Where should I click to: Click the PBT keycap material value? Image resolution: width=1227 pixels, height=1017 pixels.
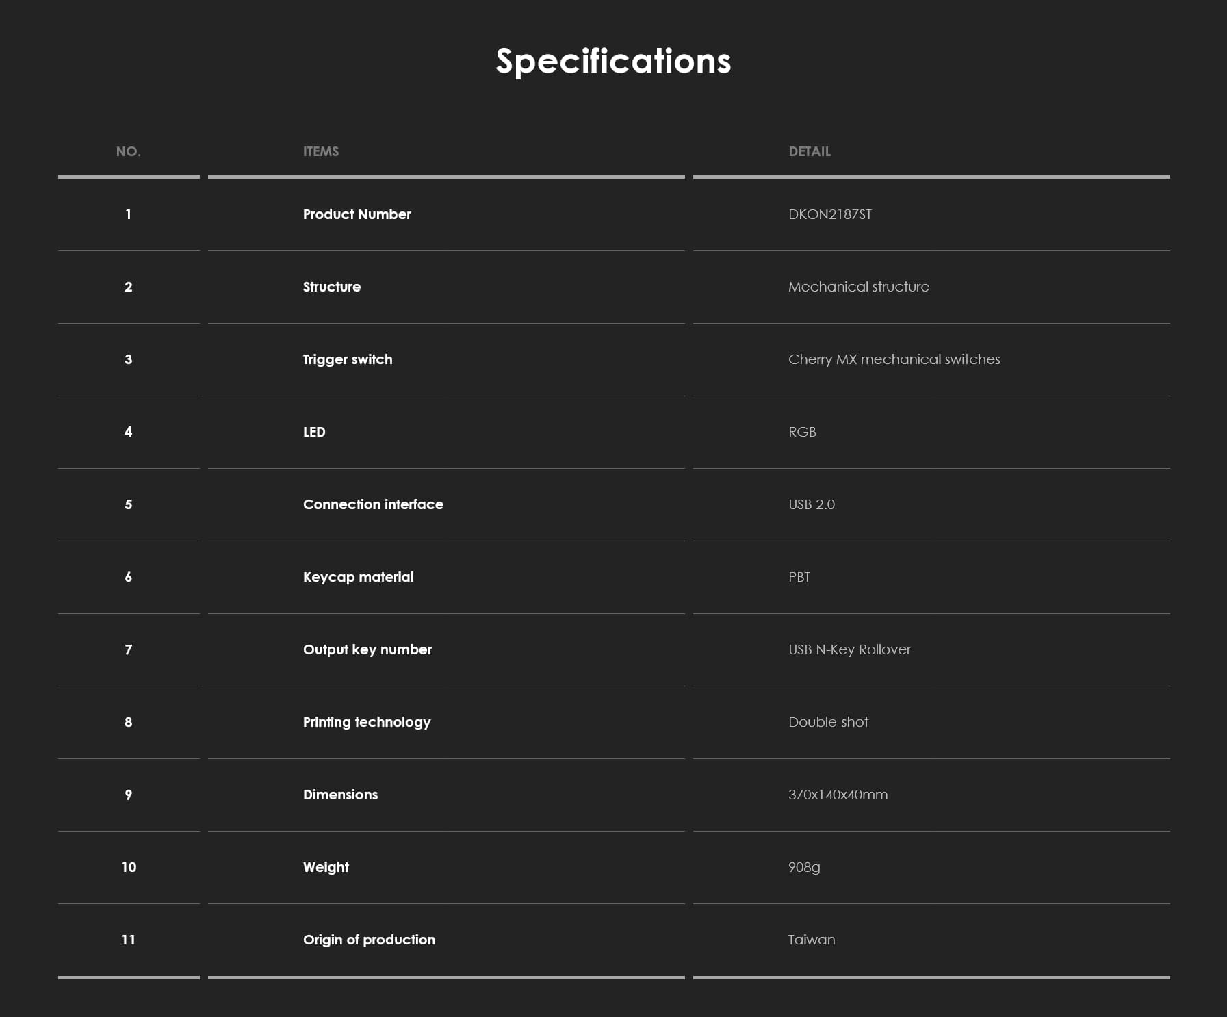click(x=799, y=577)
